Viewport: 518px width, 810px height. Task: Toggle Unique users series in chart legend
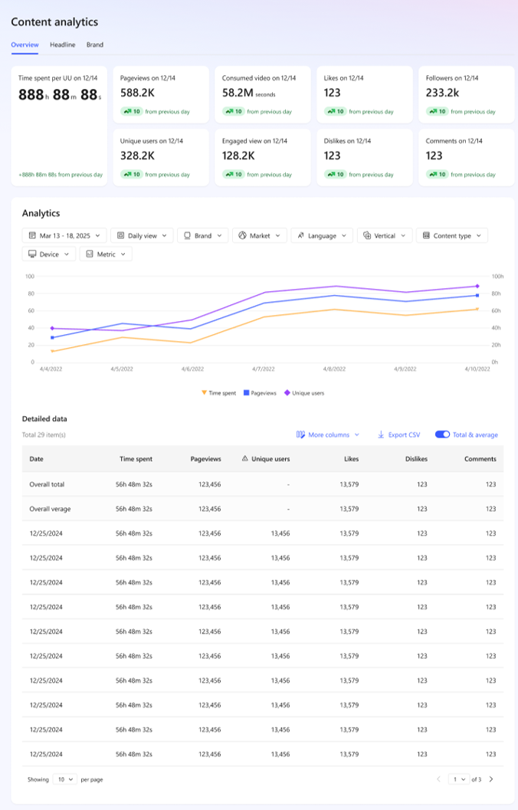pos(304,392)
